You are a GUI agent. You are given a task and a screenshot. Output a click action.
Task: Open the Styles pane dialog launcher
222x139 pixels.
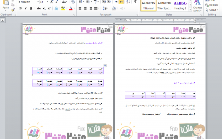(201, 15)
